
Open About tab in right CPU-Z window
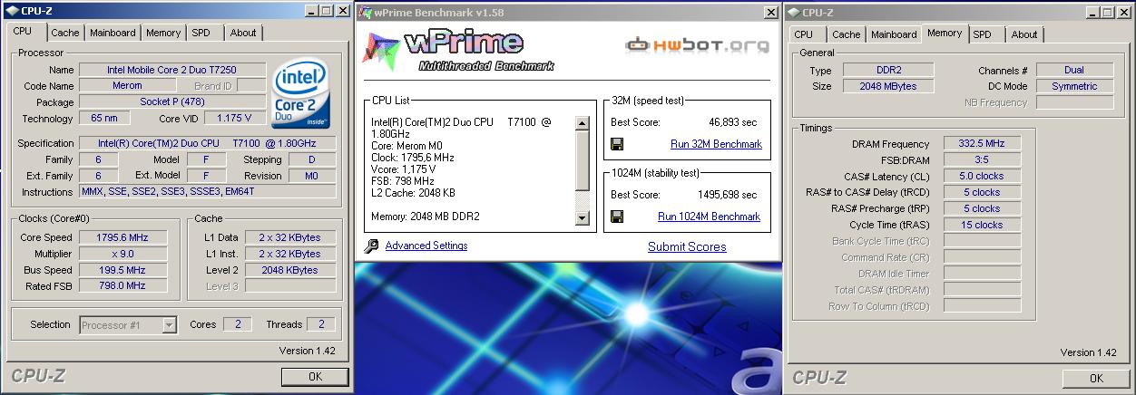[1024, 34]
